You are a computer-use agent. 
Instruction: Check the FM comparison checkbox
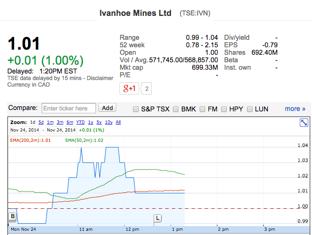pos(202,109)
